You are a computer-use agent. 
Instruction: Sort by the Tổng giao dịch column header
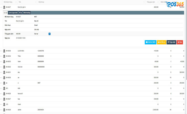(151, 2)
